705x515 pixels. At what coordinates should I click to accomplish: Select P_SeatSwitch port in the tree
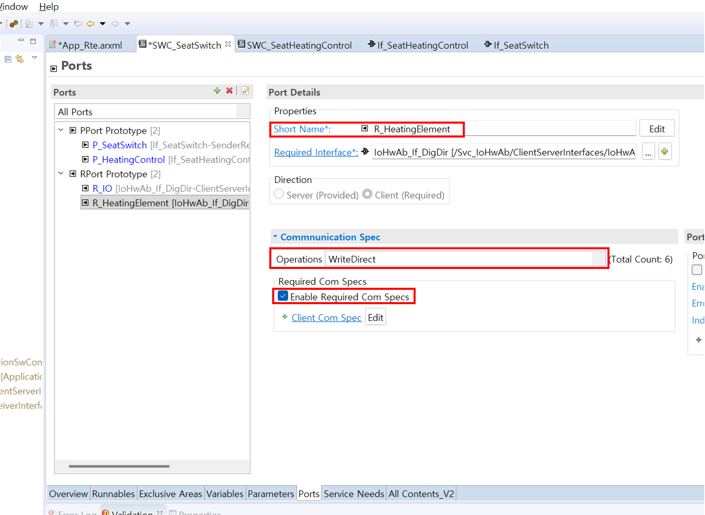(x=120, y=145)
